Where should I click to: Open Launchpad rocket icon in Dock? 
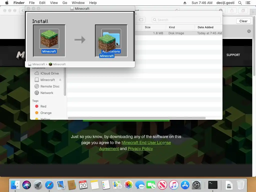coord(38,185)
